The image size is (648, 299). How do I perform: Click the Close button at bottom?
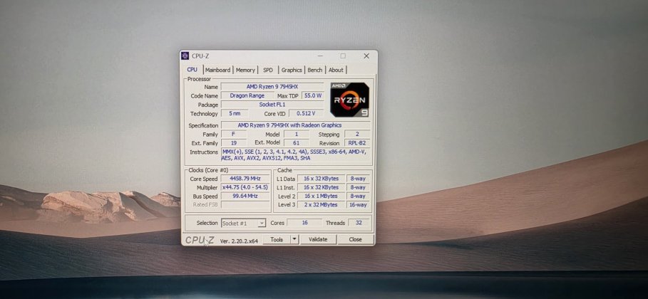356,239
